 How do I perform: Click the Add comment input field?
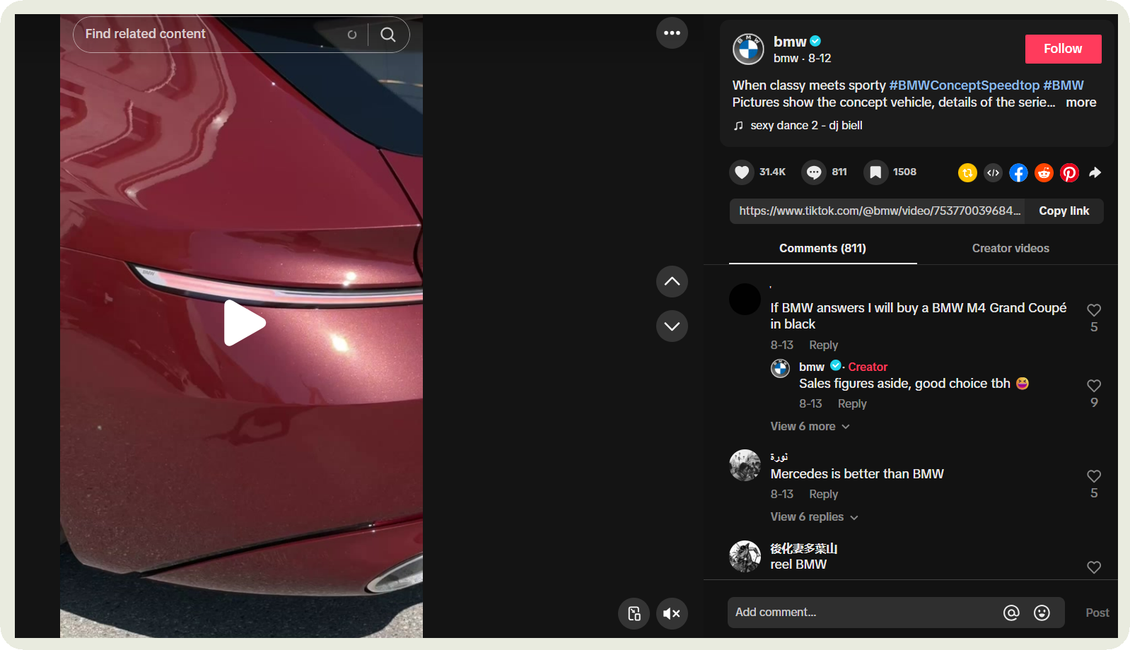863,613
